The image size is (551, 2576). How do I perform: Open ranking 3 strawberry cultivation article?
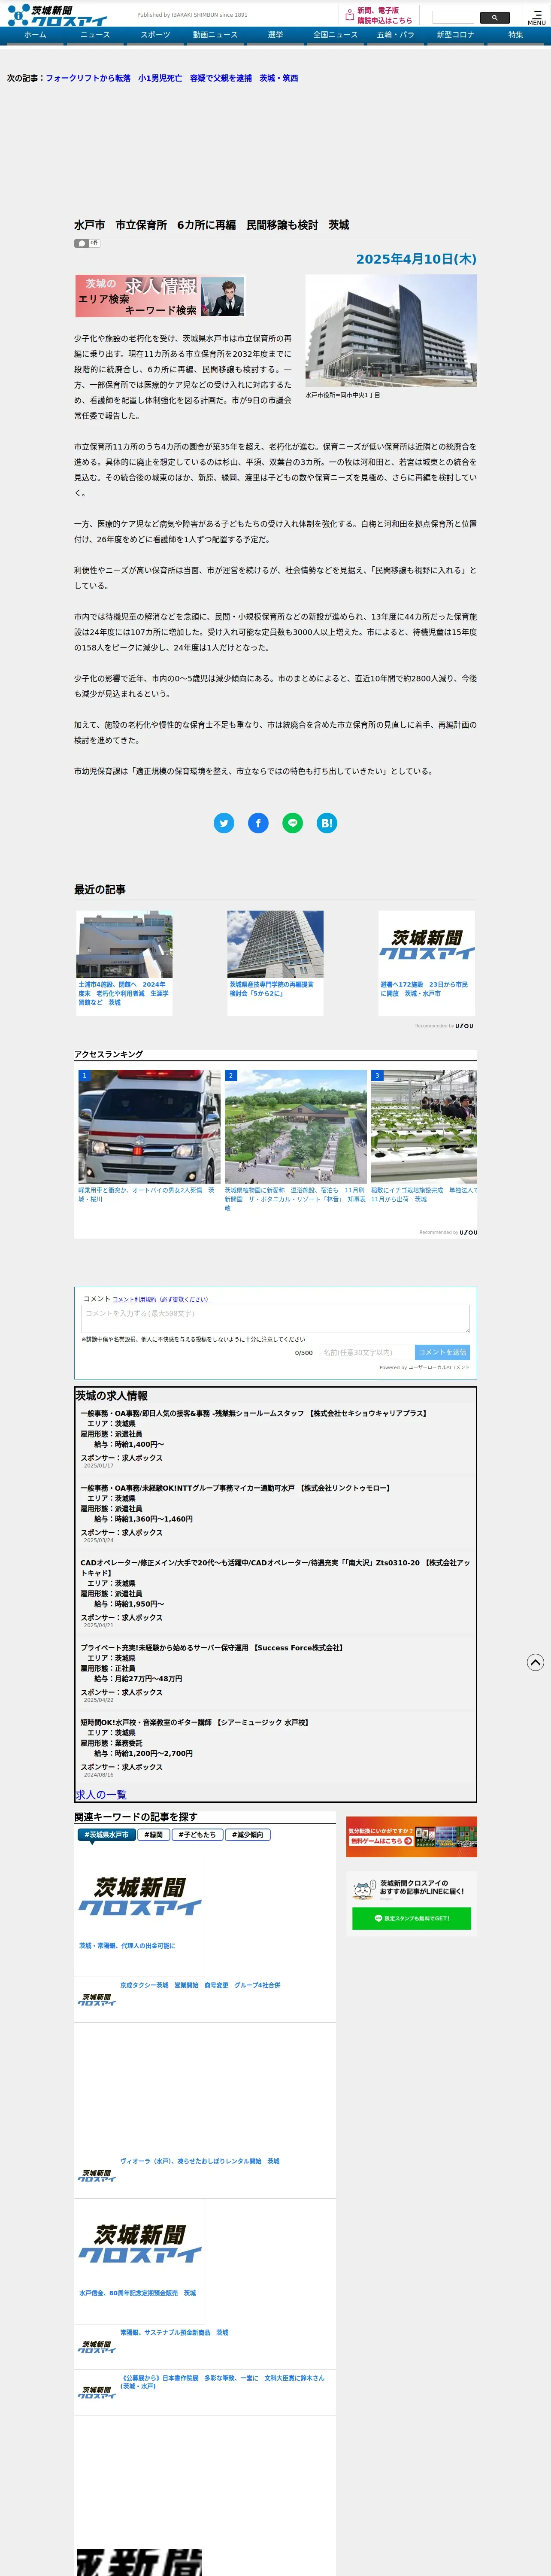424,1136
